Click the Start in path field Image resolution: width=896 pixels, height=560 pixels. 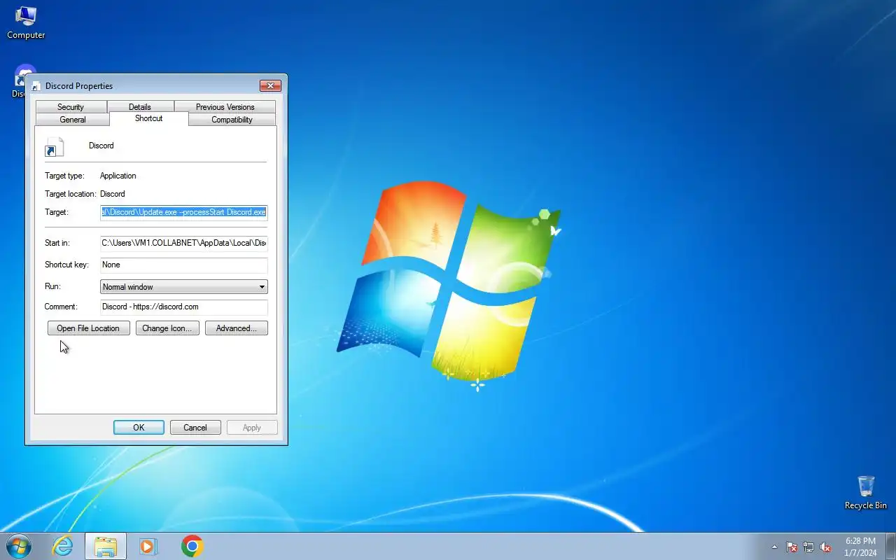[184, 243]
